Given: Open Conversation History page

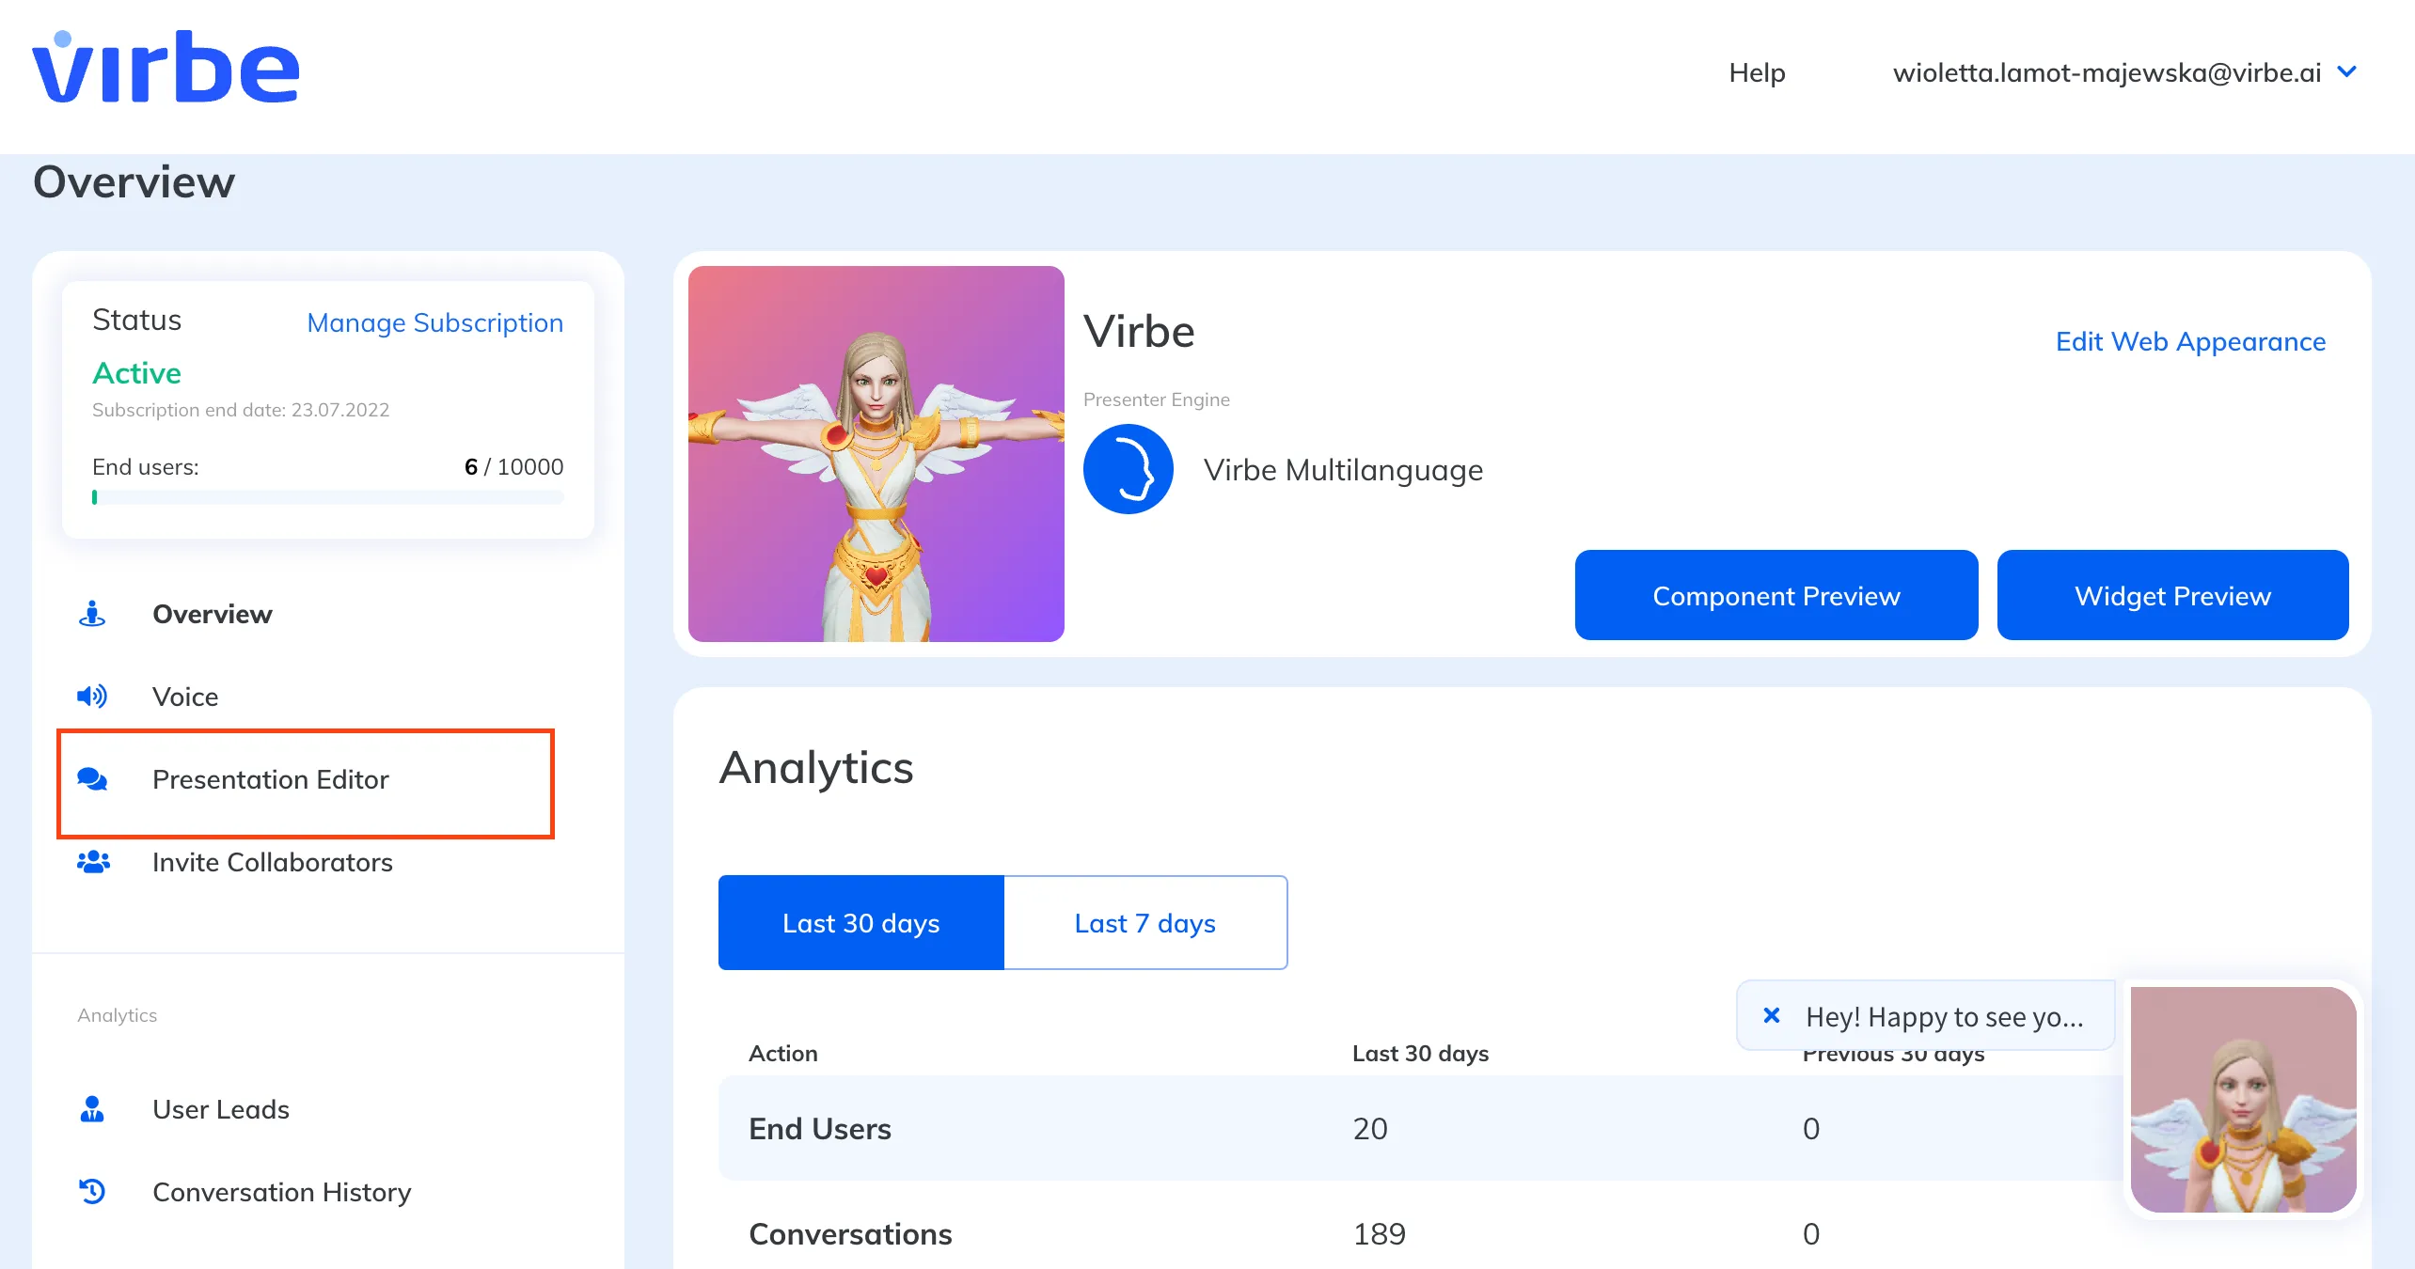Looking at the screenshot, I should (282, 1192).
